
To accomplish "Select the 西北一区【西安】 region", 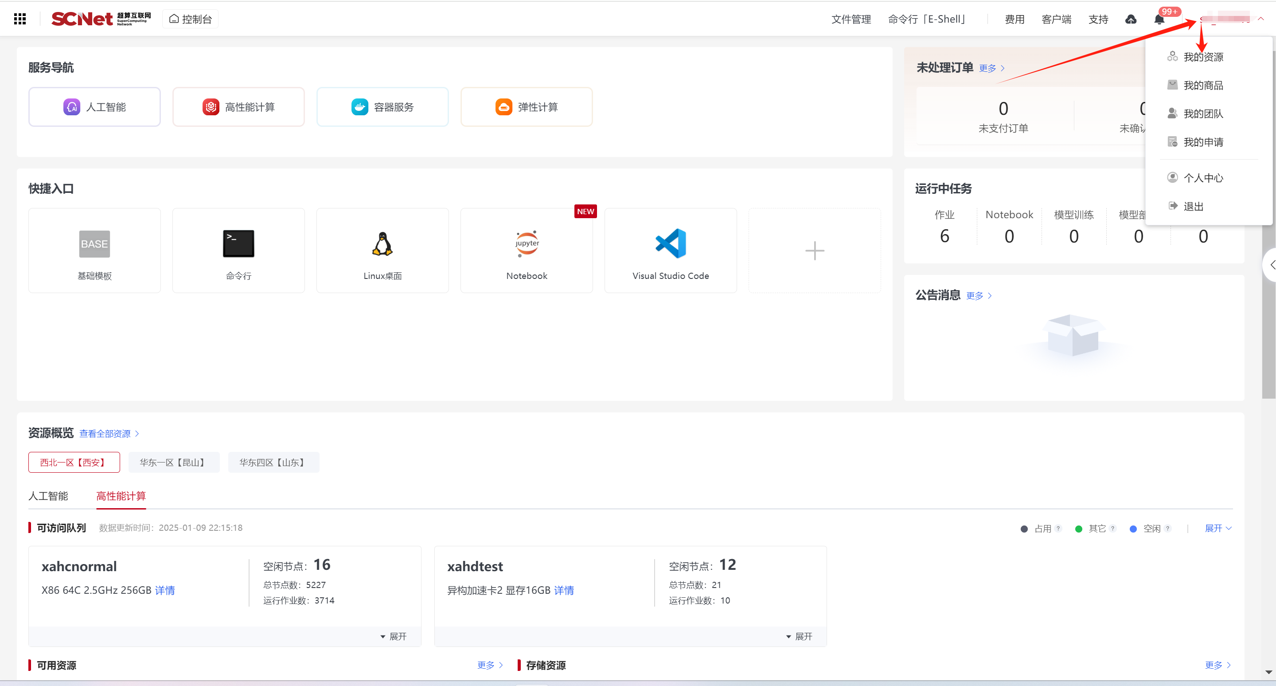I will click(x=74, y=462).
